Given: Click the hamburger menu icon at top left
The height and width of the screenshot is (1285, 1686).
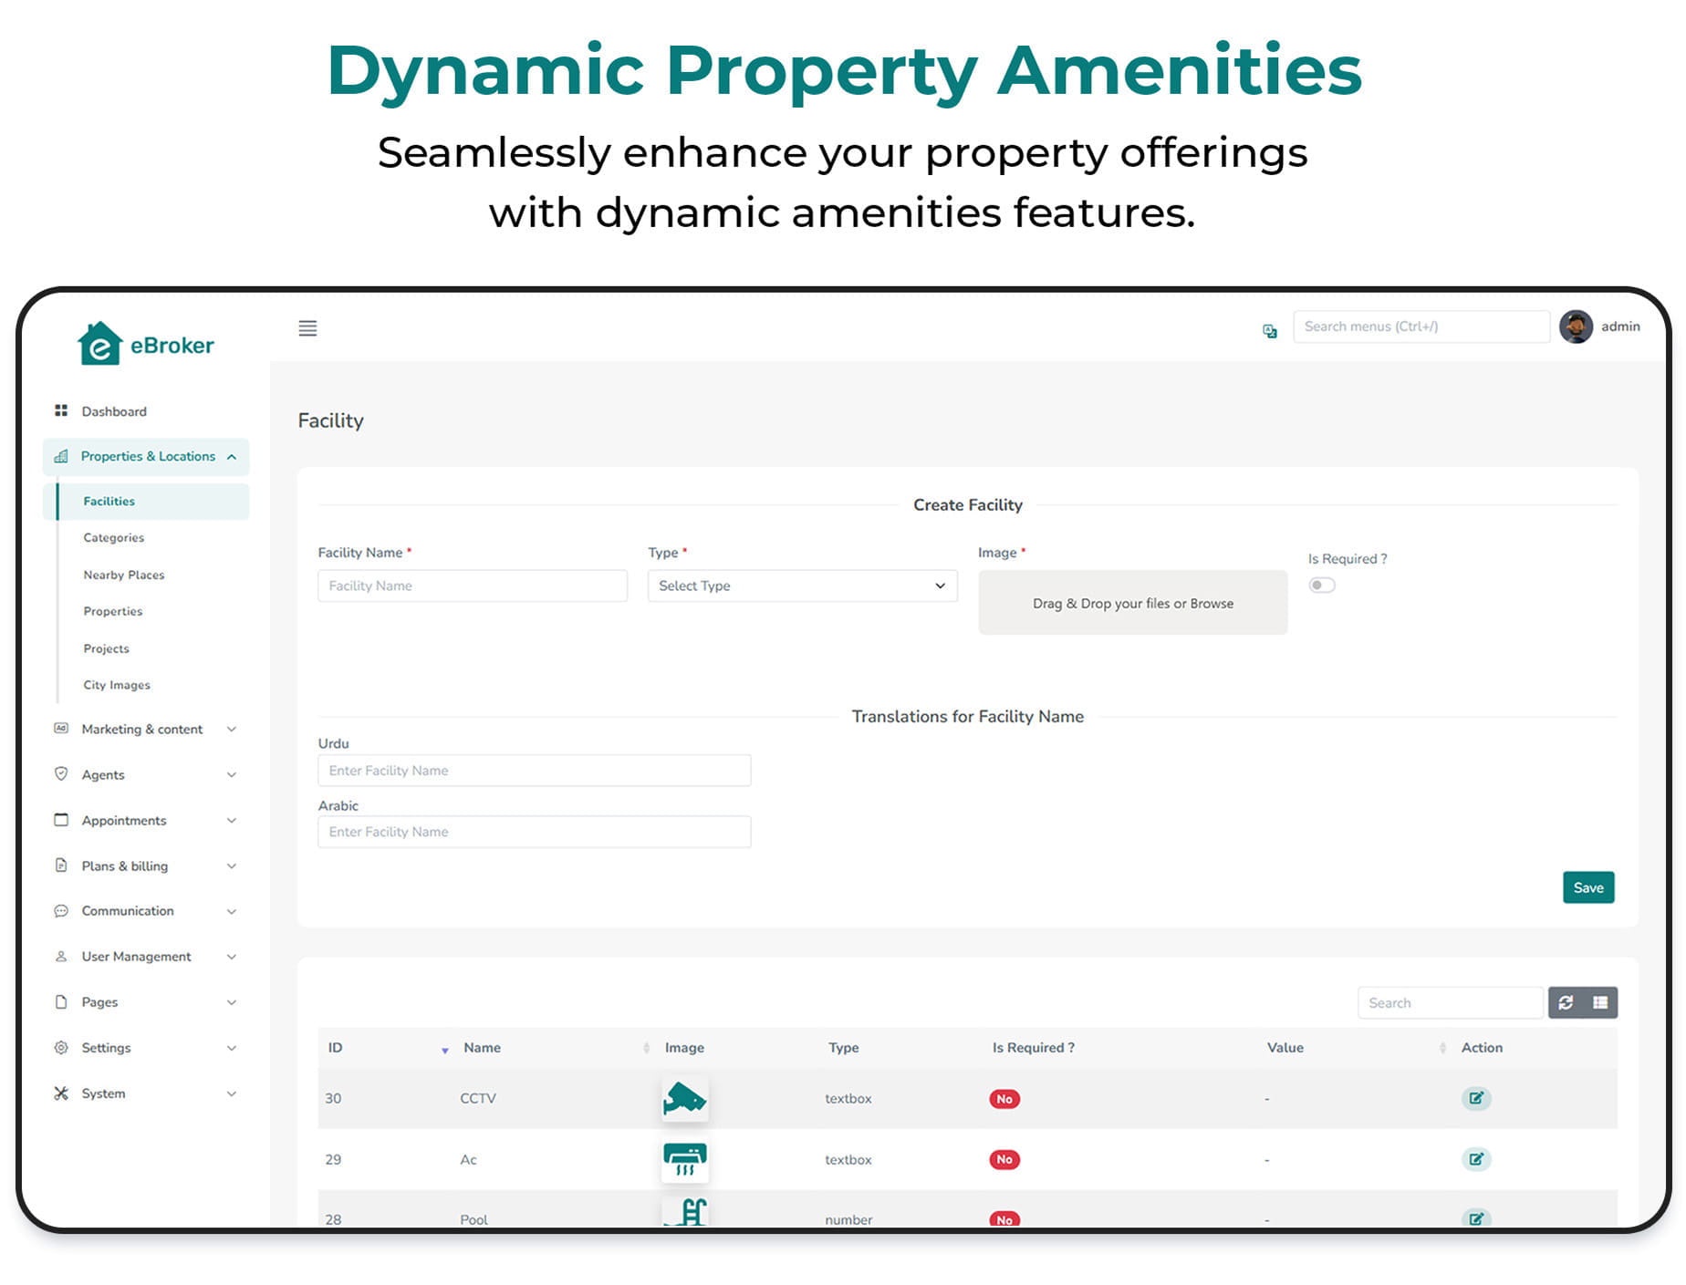Looking at the screenshot, I should tap(307, 328).
